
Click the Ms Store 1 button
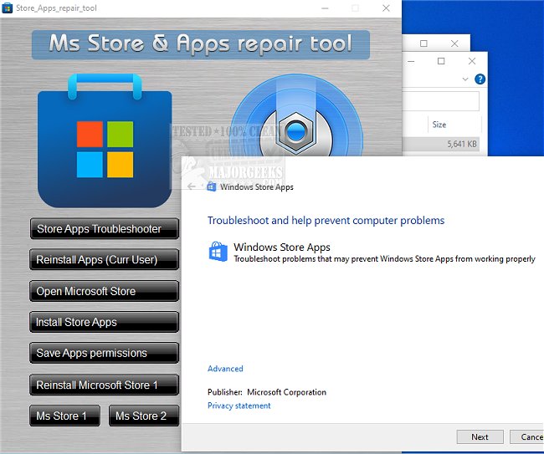point(65,416)
